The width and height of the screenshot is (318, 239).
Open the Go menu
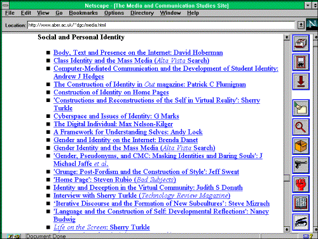pos(59,13)
